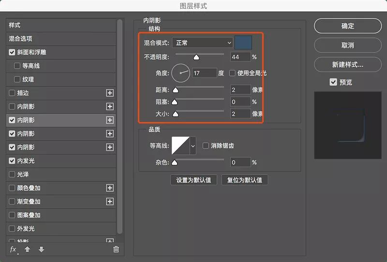
Task: Open the 混合模式 dropdown showing 正常
Action: 202,43
